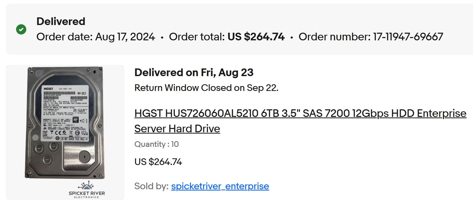Click the Server Hard Drive title line
The height and width of the screenshot is (213, 473).
(177, 129)
